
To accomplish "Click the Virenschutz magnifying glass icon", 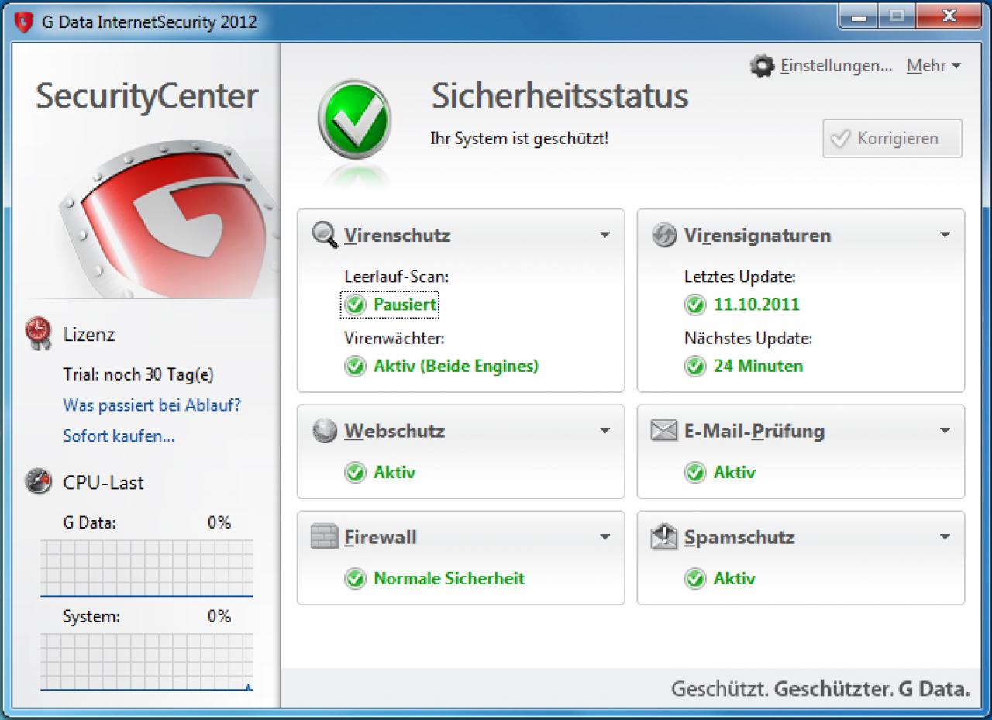I will click(325, 235).
